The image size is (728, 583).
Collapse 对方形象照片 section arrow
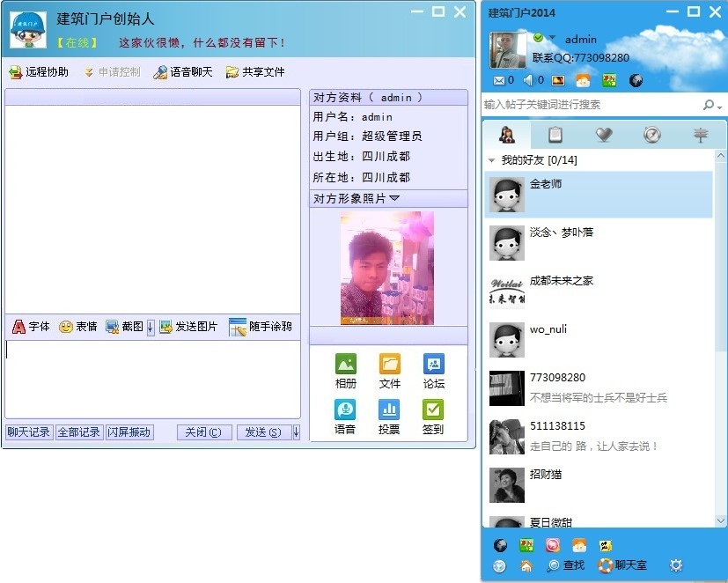click(x=394, y=198)
